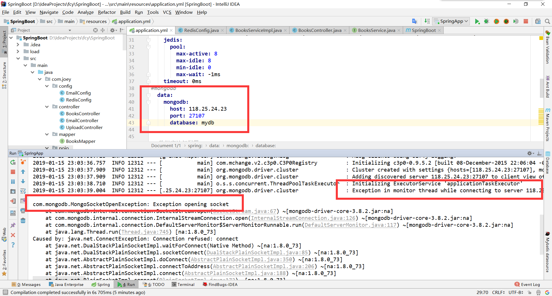Collapse all in the Project panel
Image resolution: width=552 pixels, height=296 pixels.
tap(103, 30)
